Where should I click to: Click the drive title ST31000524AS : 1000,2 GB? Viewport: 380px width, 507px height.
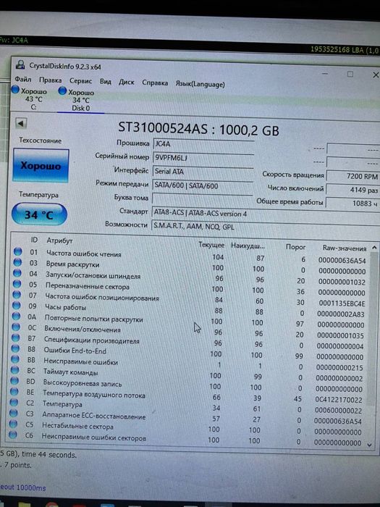(198, 129)
